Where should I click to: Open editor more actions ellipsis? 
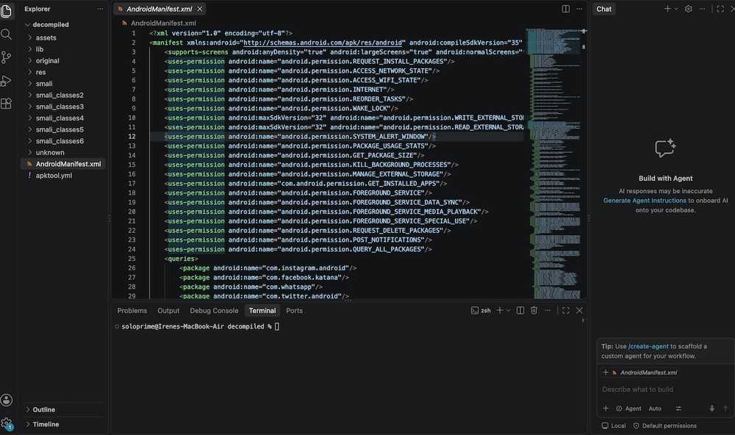pos(579,9)
